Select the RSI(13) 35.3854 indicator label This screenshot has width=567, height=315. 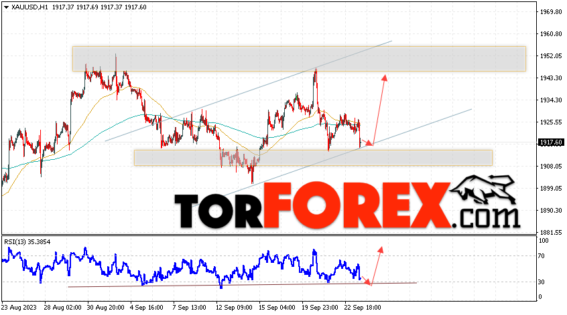pos(27,242)
